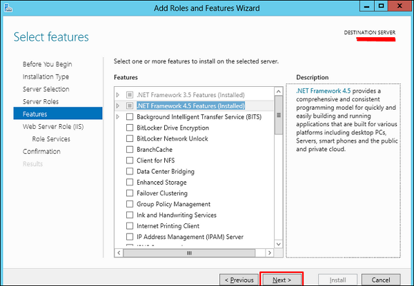Open the Web Server Role (IIS) step
This screenshot has height=286, width=414.
53,127
